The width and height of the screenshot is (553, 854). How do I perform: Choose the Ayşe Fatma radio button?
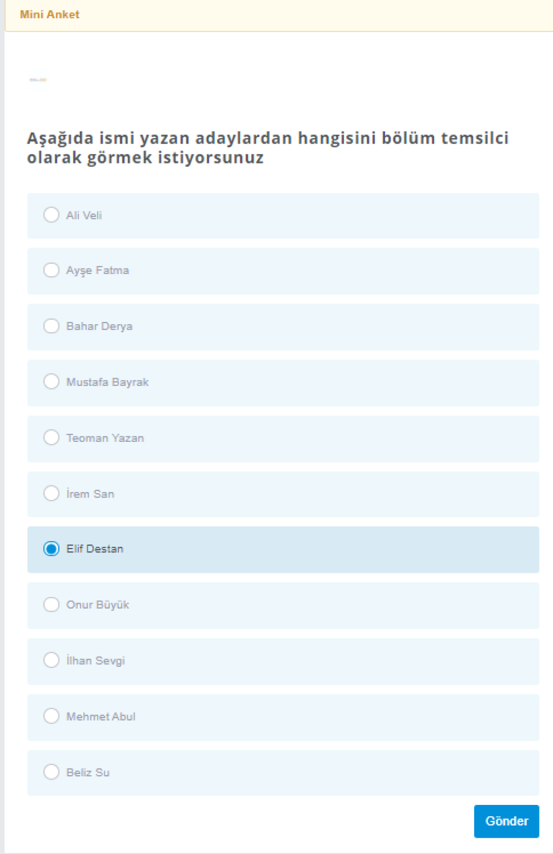(x=51, y=270)
